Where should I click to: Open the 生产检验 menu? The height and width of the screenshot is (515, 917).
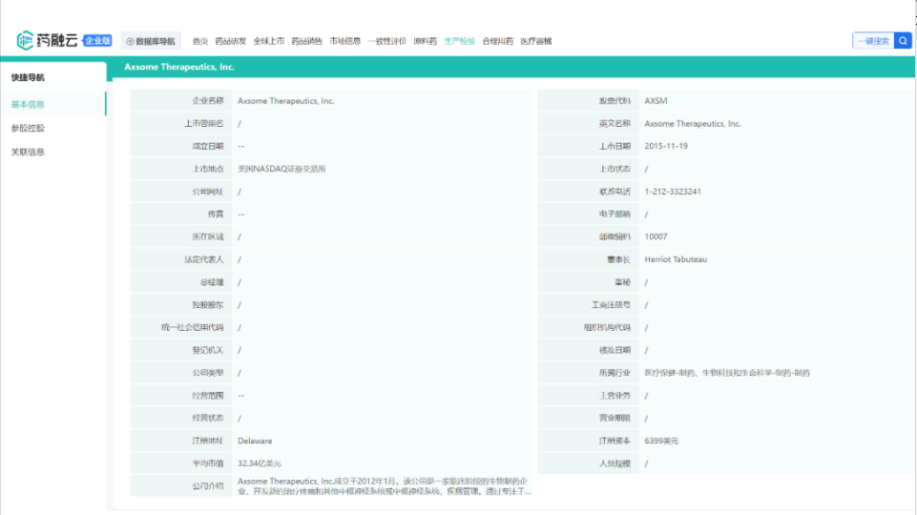[x=459, y=41]
